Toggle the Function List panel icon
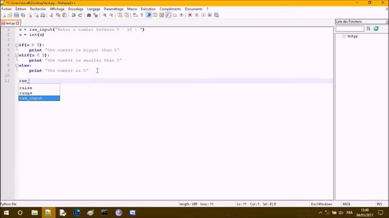 click(168, 15)
